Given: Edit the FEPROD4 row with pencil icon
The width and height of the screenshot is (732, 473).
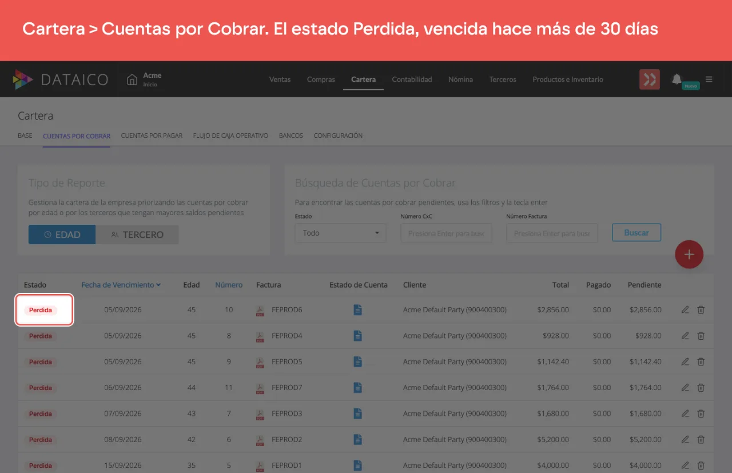Looking at the screenshot, I should pyautogui.click(x=685, y=336).
